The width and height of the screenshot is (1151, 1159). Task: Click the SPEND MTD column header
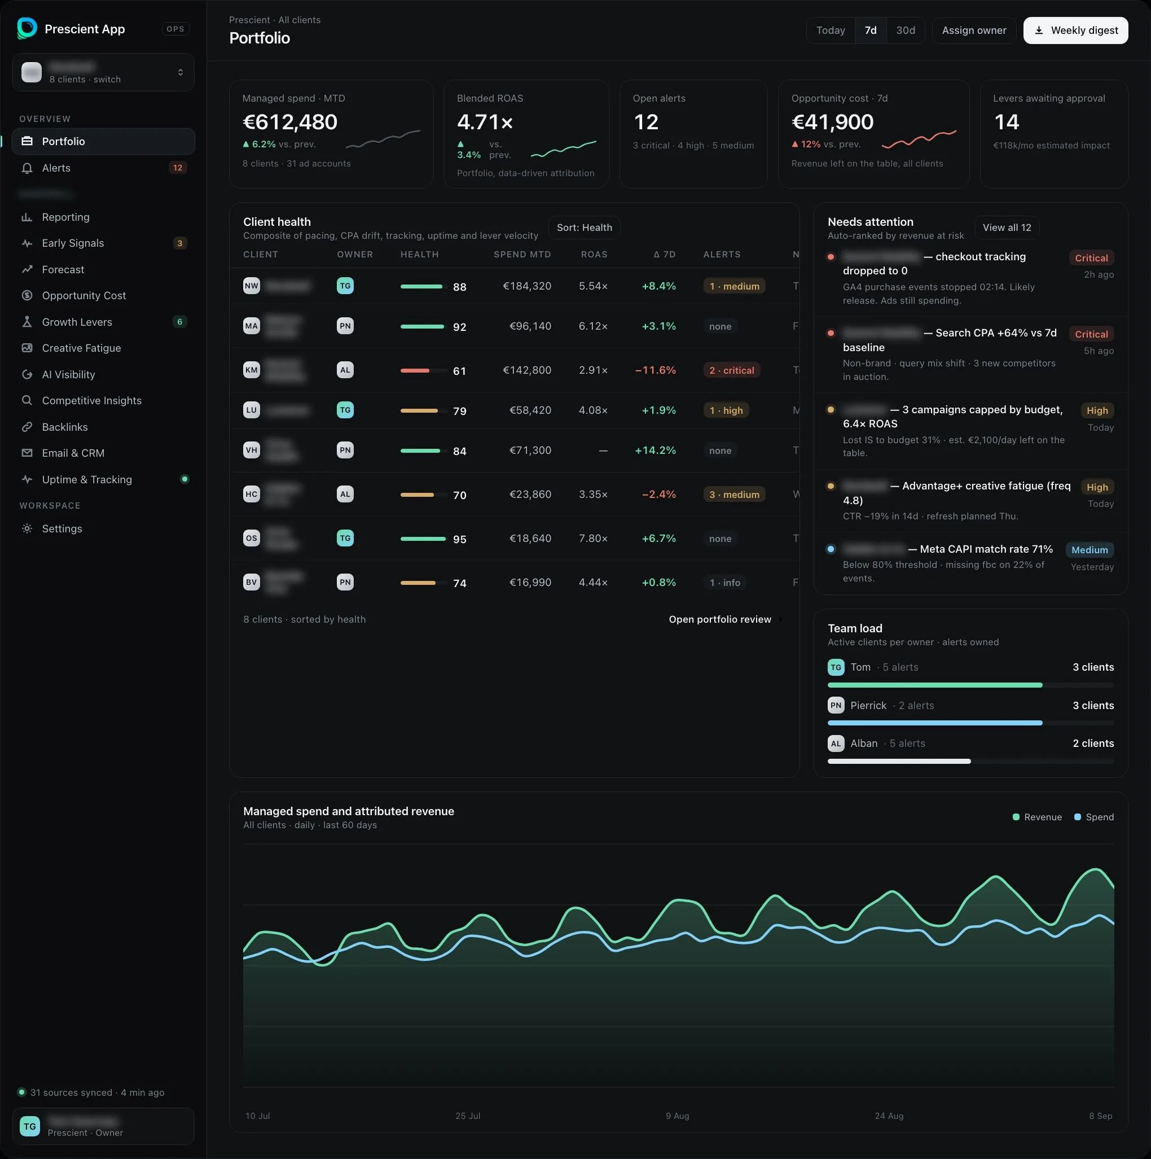coord(522,255)
